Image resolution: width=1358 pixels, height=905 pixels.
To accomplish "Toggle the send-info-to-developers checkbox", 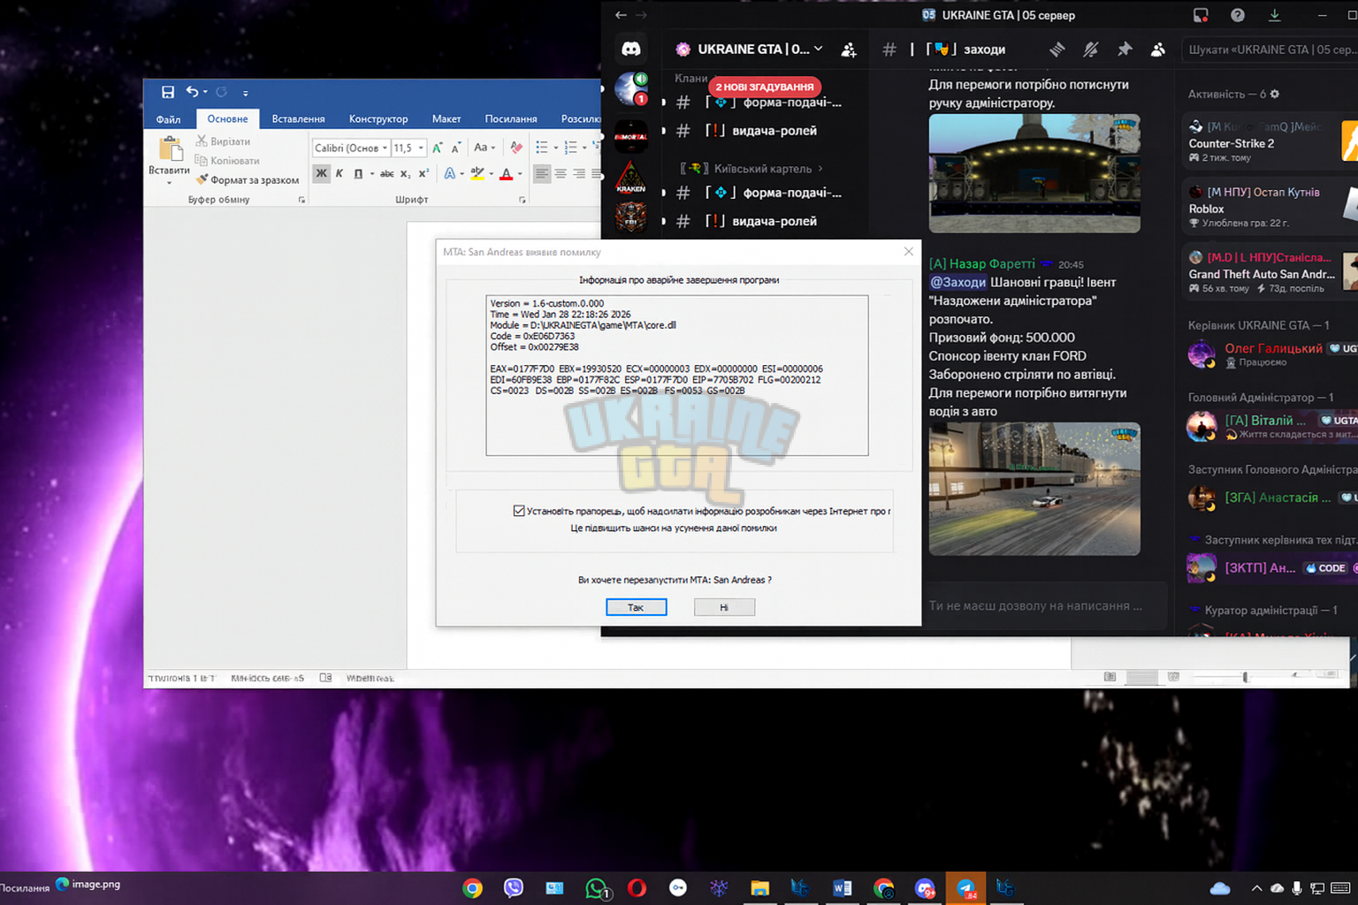I will 519,511.
